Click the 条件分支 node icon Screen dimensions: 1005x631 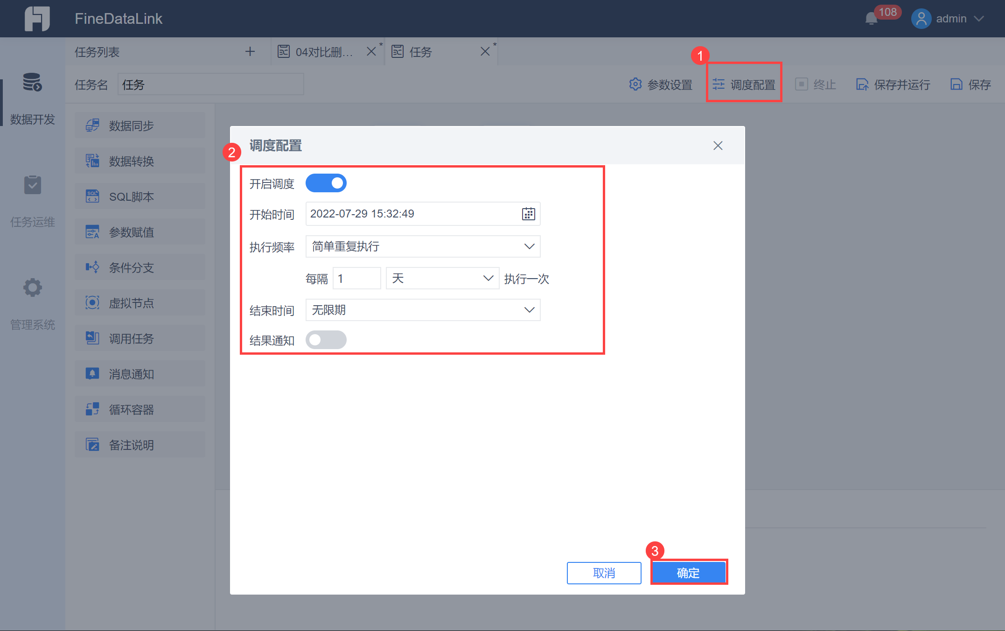92,267
